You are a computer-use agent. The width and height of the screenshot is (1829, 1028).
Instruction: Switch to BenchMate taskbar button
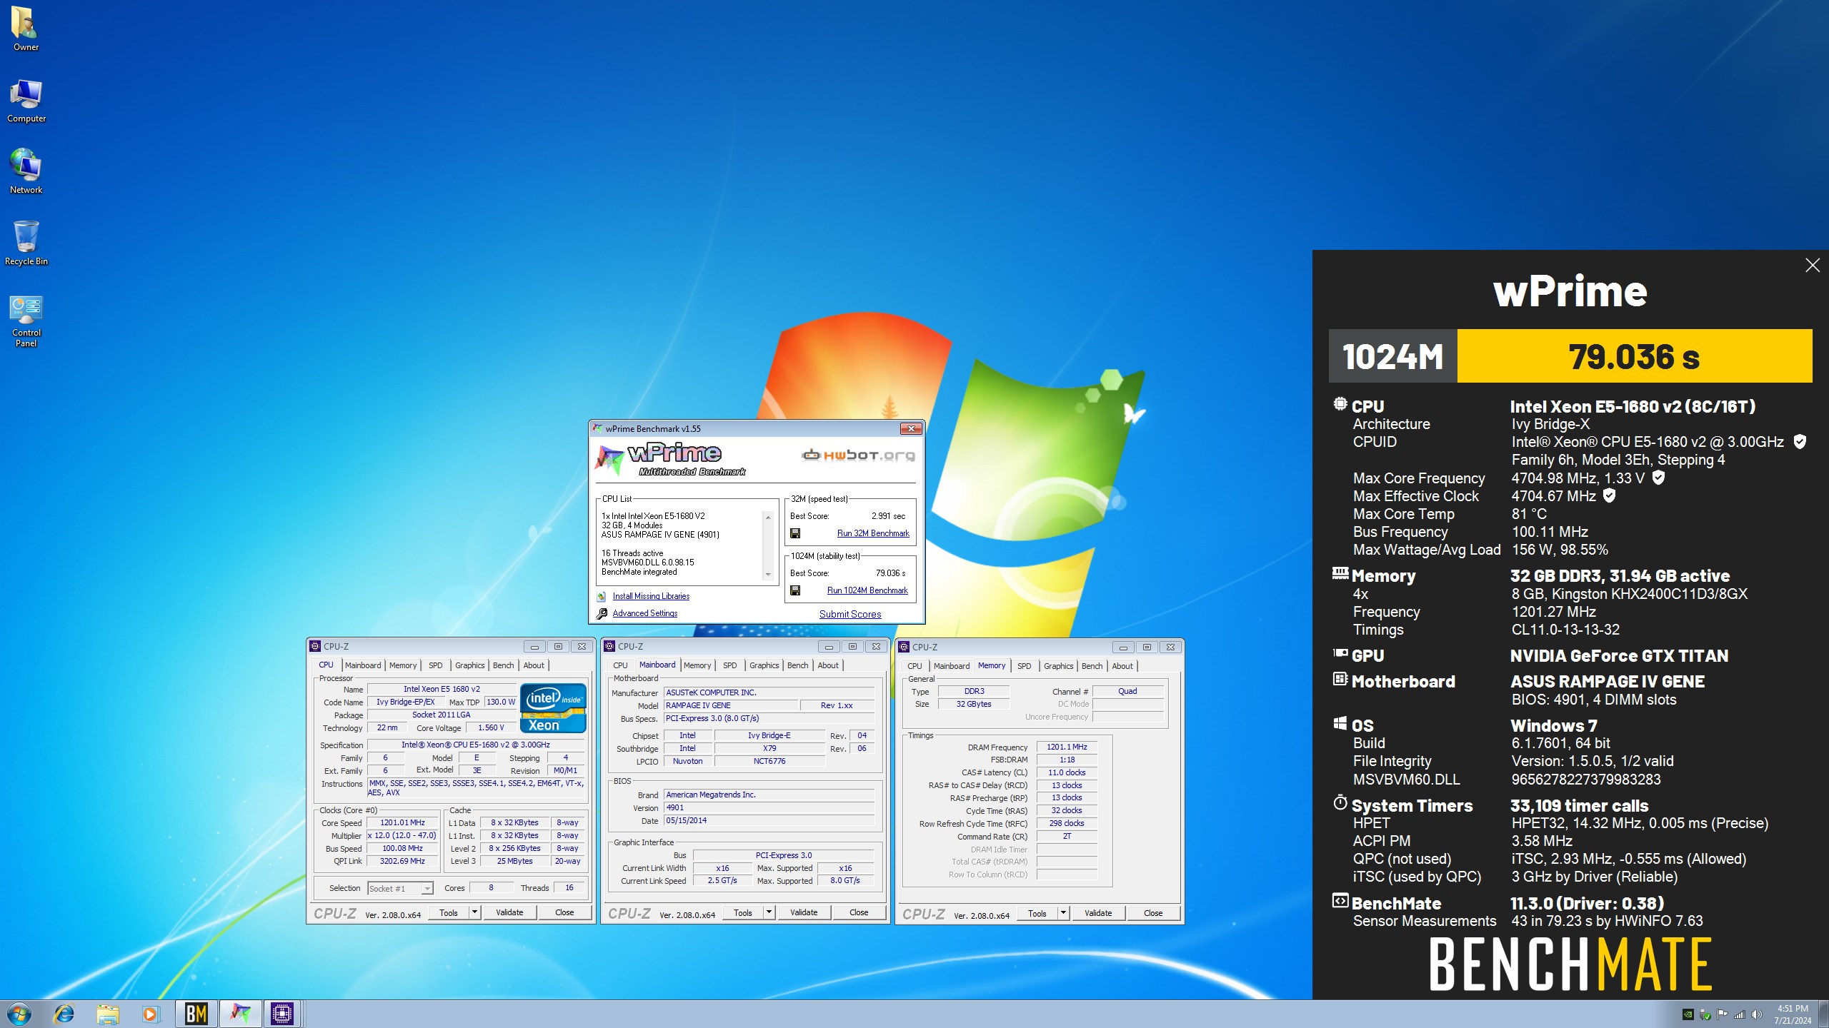(196, 1013)
